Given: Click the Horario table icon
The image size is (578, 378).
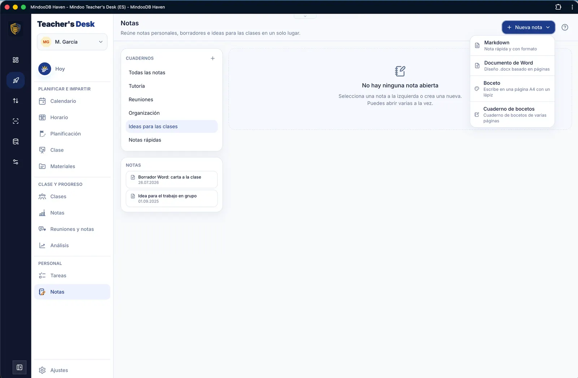Looking at the screenshot, I should [x=42, y=117].
